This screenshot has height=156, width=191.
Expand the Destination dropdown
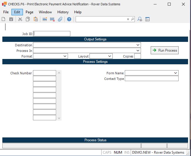[138, 45]
